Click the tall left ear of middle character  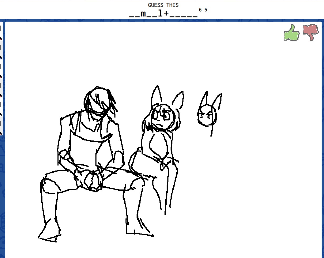tap(157, 95)
